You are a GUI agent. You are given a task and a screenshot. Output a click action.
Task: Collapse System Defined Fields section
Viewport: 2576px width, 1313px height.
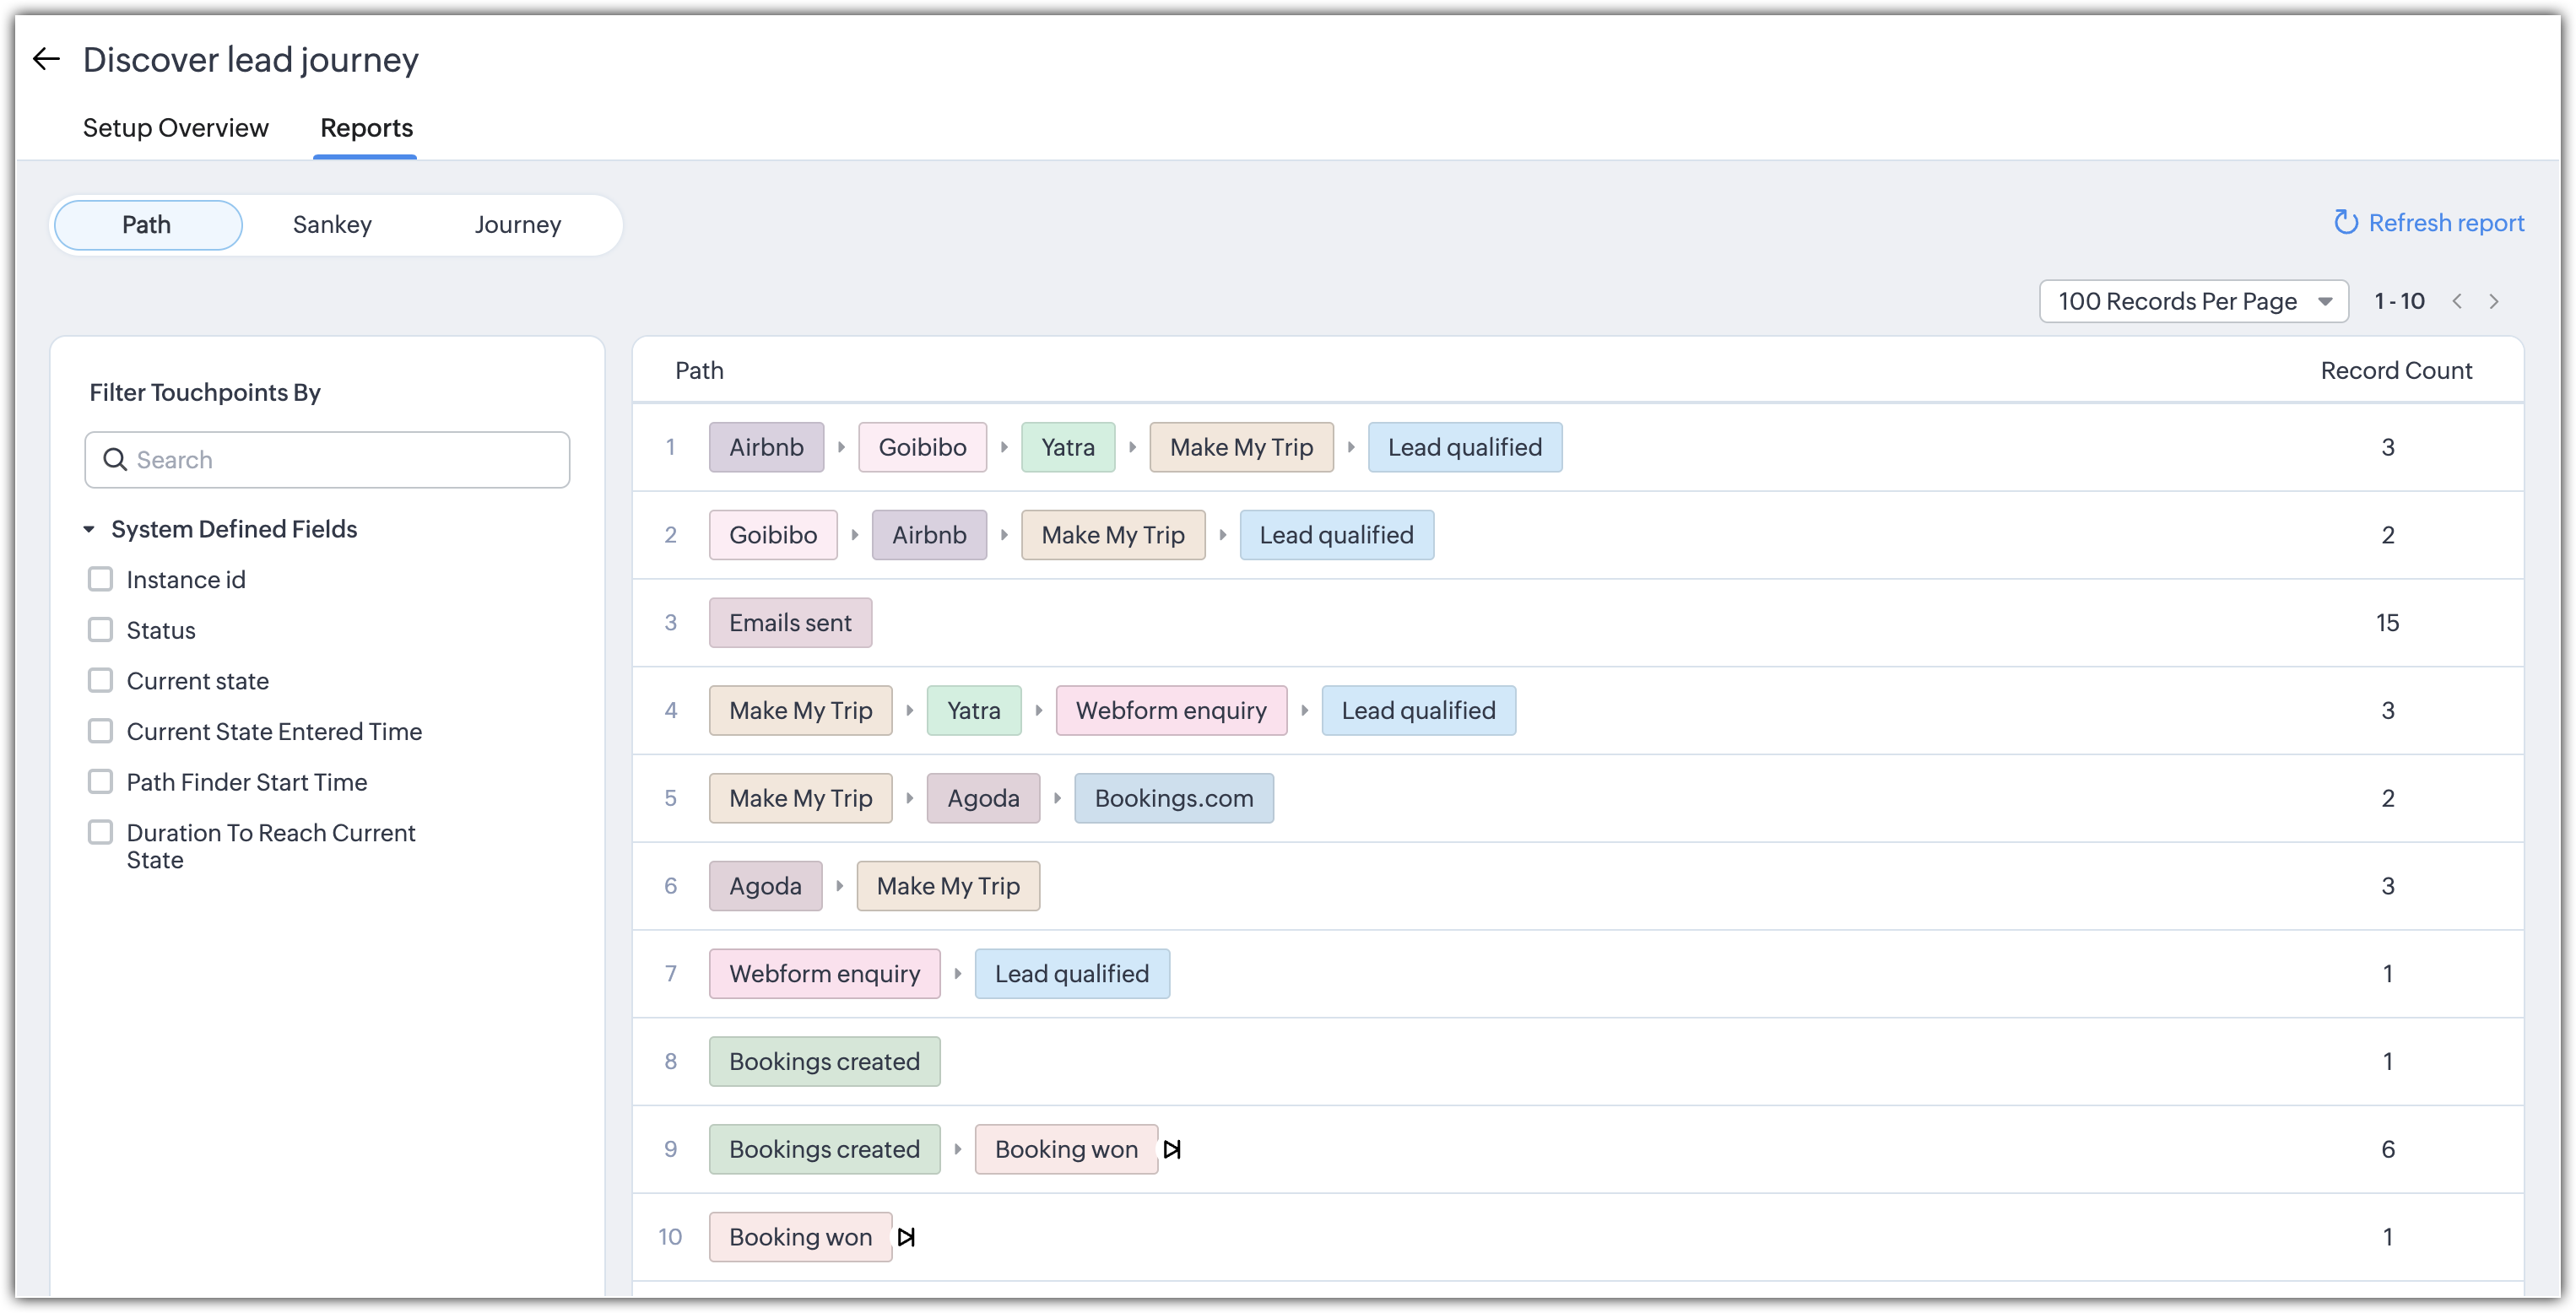[89, 529]
